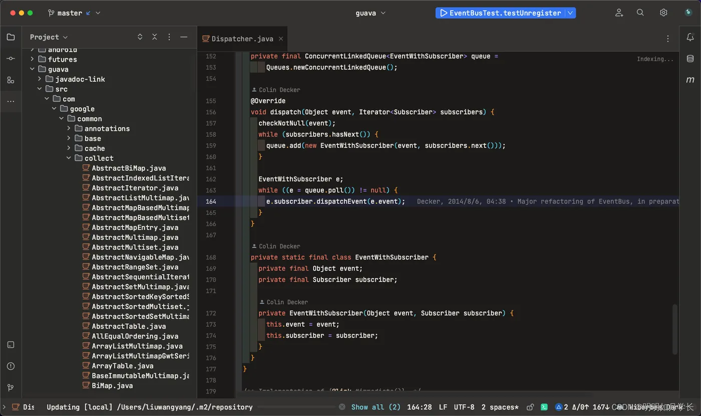Expand the javadoc-link folder

(x=40, y=79)
